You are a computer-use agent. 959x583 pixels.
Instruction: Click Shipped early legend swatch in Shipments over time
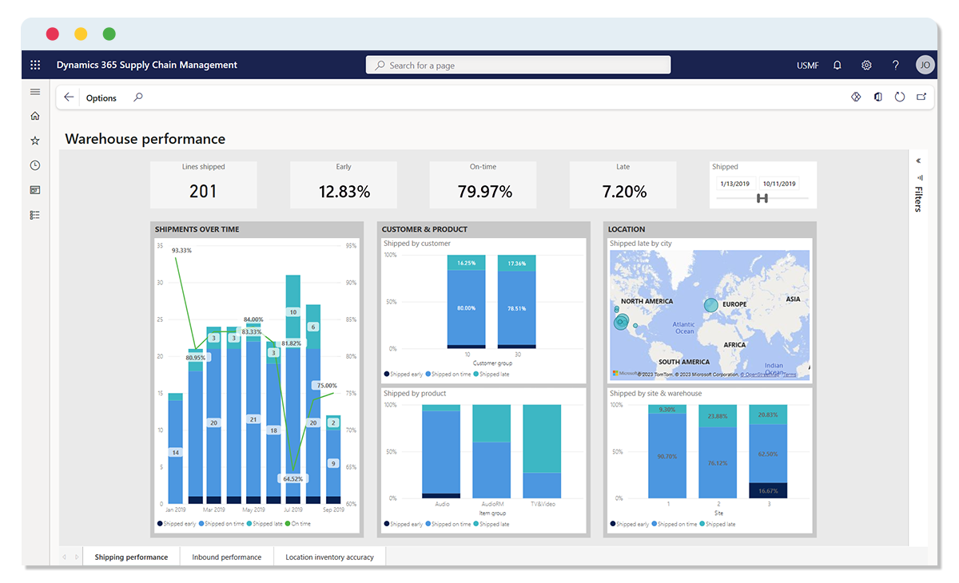point(160,524)
